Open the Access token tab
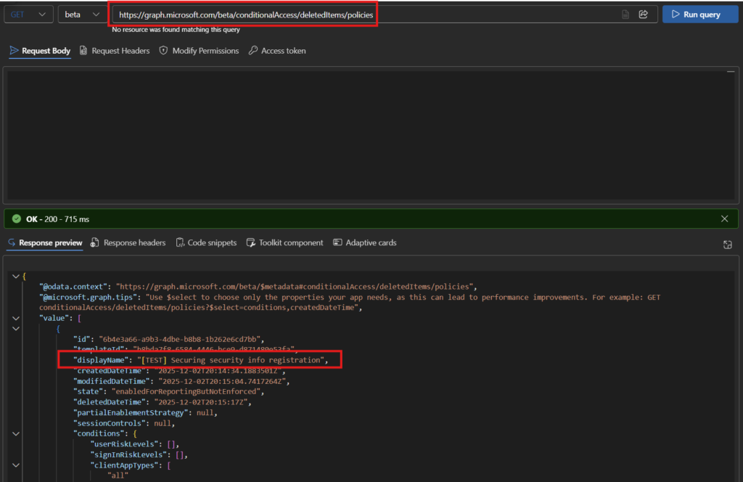The image size is (743, 482). (x=277, y=51)
